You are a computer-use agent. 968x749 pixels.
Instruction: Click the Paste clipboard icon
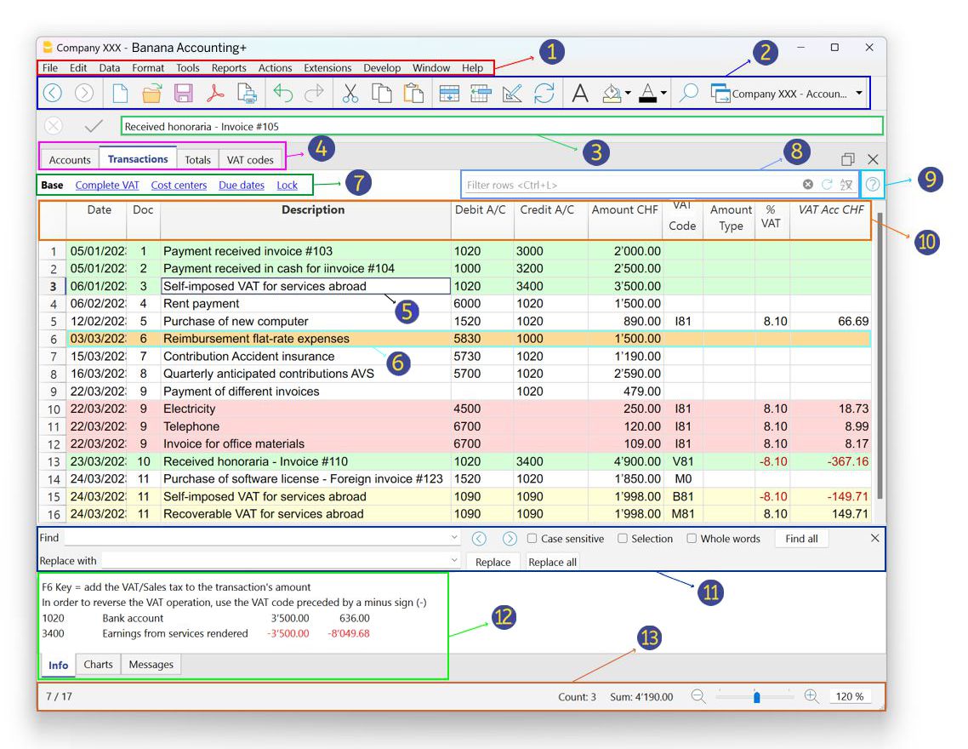click(x=413, y=94)
